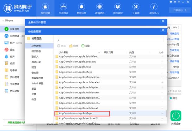Viewport: 192px width, 131px height.
Task: Open the 硬盘详情 disk details link
Action: 174,61
